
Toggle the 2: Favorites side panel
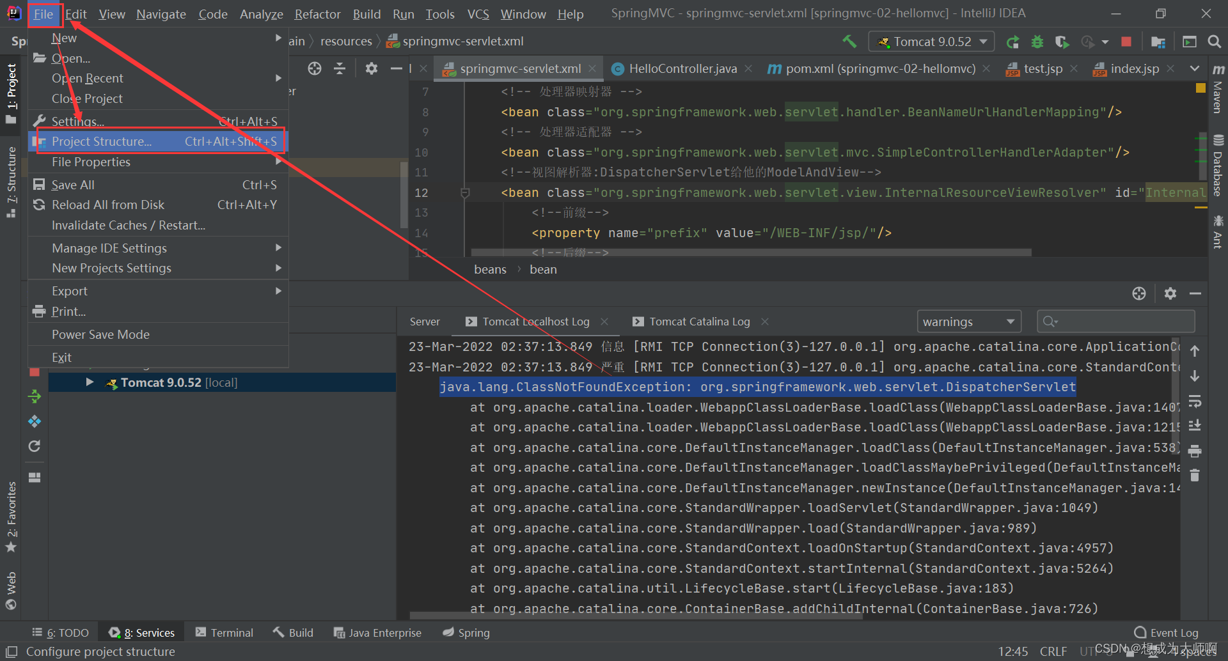11,517
